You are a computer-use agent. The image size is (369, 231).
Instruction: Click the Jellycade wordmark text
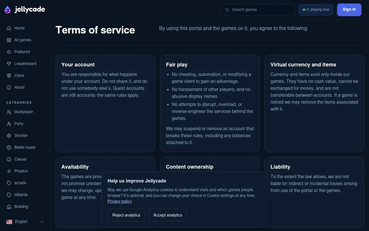[x=30, y=10]
